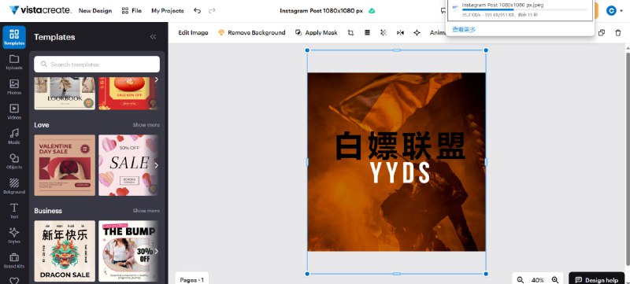Viewport: 630px width, 284px height.
Task: Click the top-left selection corner handle
Action: pyautogui.click(x=307, y=50)
